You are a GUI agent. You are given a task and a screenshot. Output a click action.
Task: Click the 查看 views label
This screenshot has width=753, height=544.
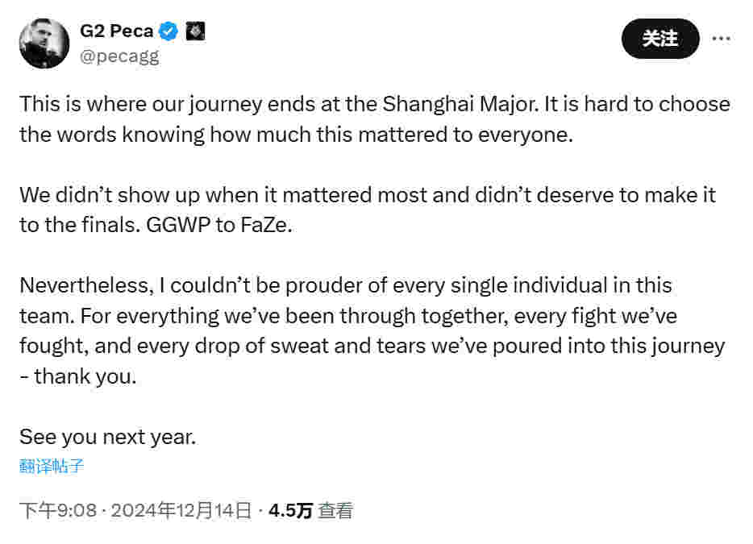click(335, 510)
